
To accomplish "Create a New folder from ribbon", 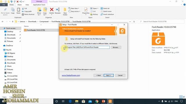I will pyautogui.click(x=65, y=12).
